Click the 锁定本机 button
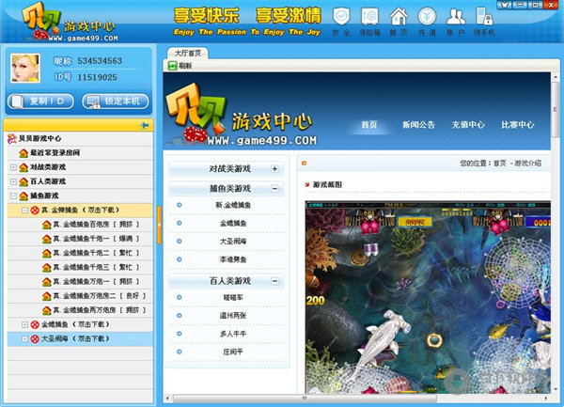564x407 pixels. pyautogui.click(x=115, y=102)
